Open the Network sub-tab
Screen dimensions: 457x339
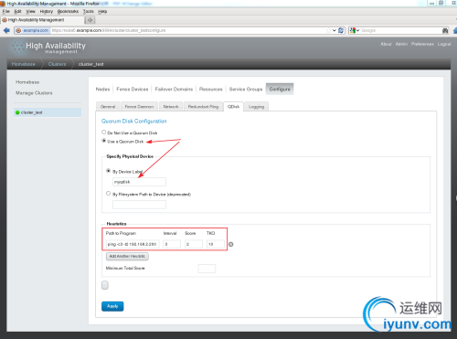pos(171,107)
